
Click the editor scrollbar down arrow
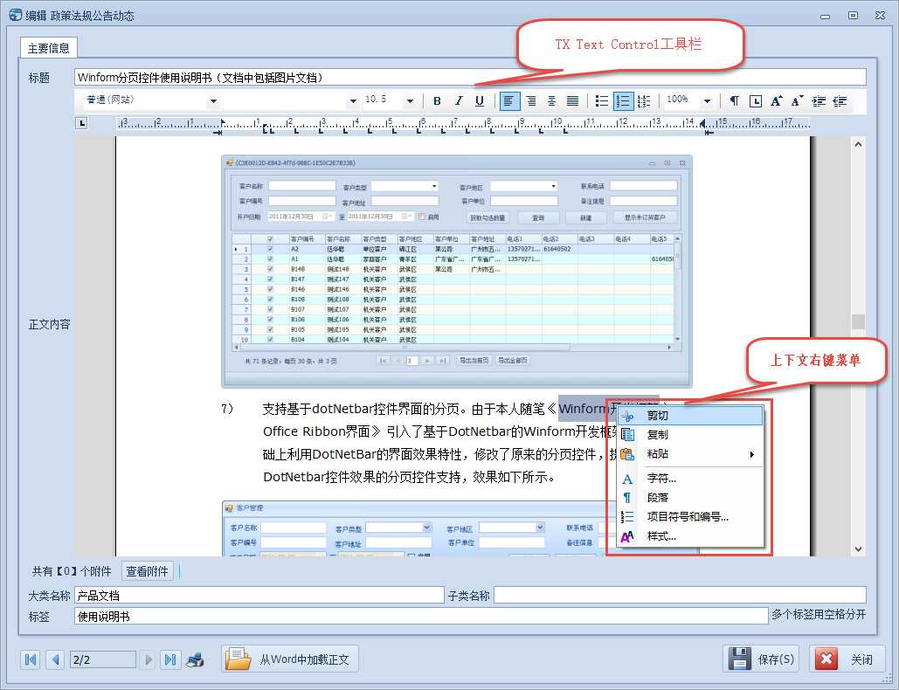click(858, 549)
